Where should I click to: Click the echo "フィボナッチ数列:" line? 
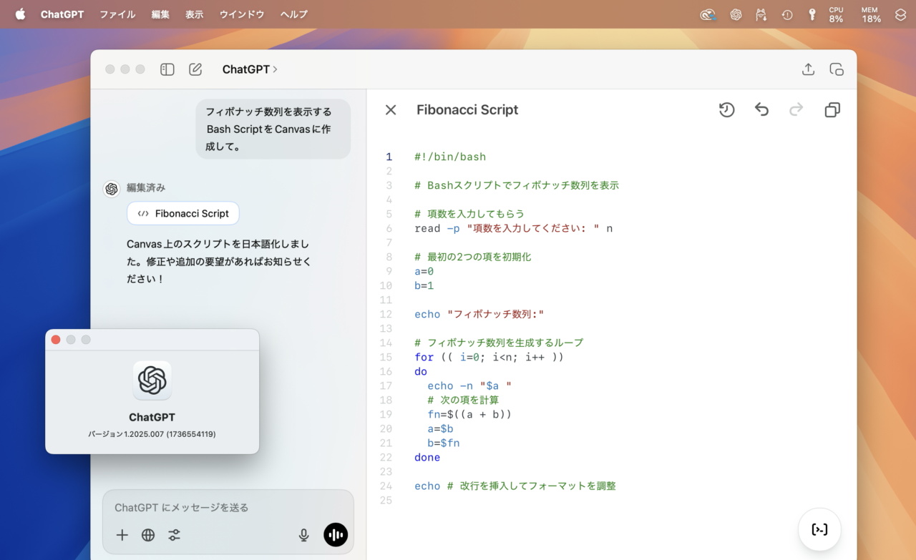pyautogui.click(x=479, y=314)
